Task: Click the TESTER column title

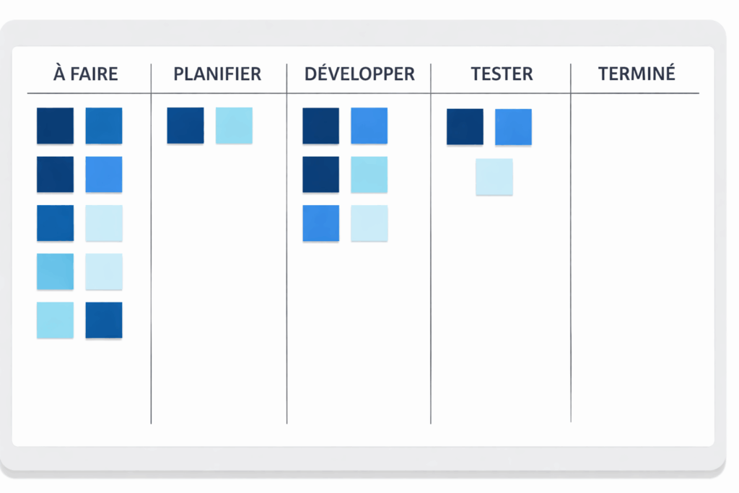Action: point(502,74)
